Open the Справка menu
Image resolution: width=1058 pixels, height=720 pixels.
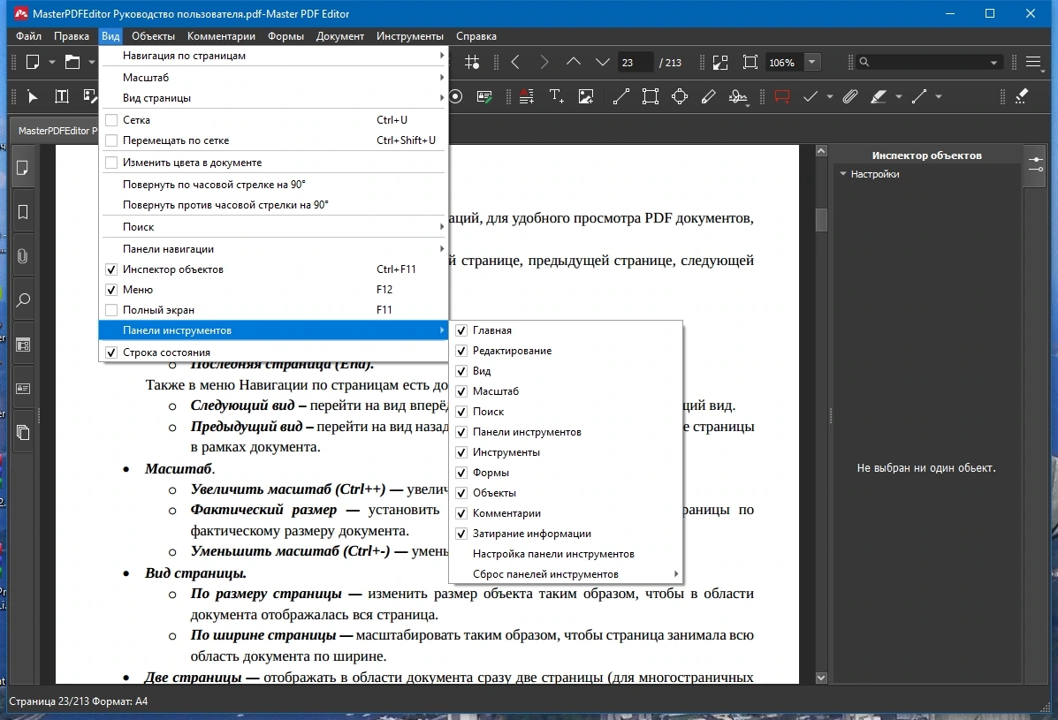476,35
